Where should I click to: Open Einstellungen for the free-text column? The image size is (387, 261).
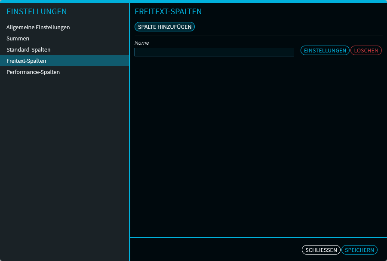coord(325,51)
